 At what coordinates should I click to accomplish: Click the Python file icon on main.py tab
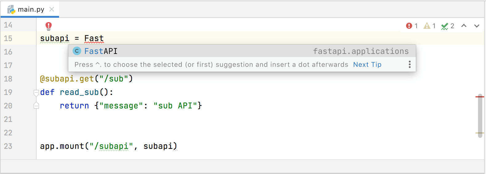tap(11, 9)
